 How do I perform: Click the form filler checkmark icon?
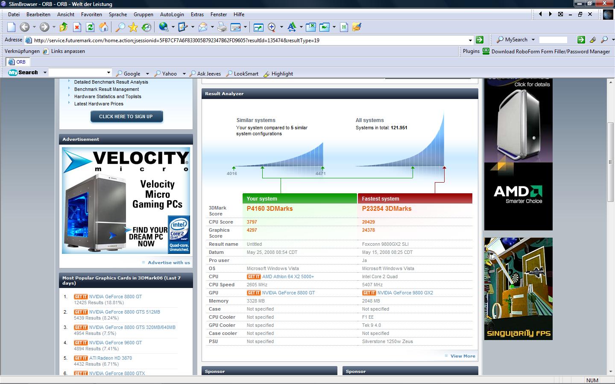[183, 27]
